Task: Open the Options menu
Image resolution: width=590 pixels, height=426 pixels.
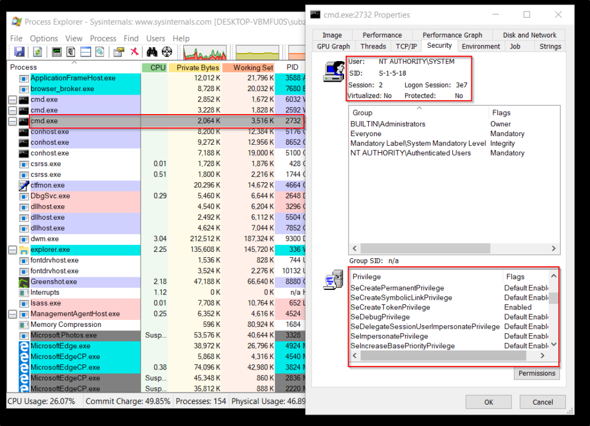Action: point(44,38)
